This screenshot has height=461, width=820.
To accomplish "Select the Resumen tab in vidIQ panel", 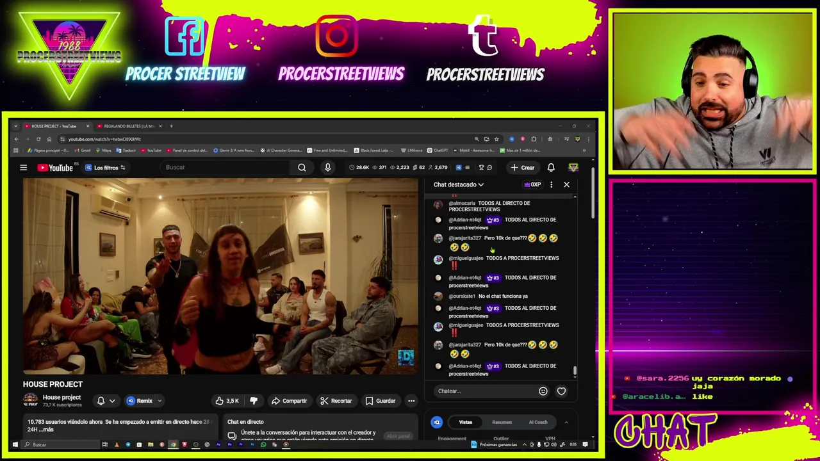I will click(x=502, y=423).
